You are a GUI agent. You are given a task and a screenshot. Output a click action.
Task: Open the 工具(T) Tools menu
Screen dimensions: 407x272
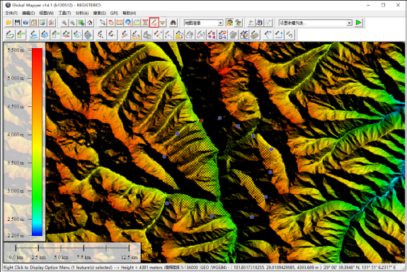(x=64, y=13)
